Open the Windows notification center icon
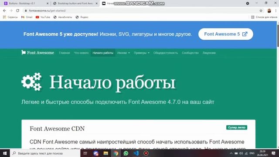Image resolution: width=279 pixels, height=157 pixels. [x=273, y=153]
